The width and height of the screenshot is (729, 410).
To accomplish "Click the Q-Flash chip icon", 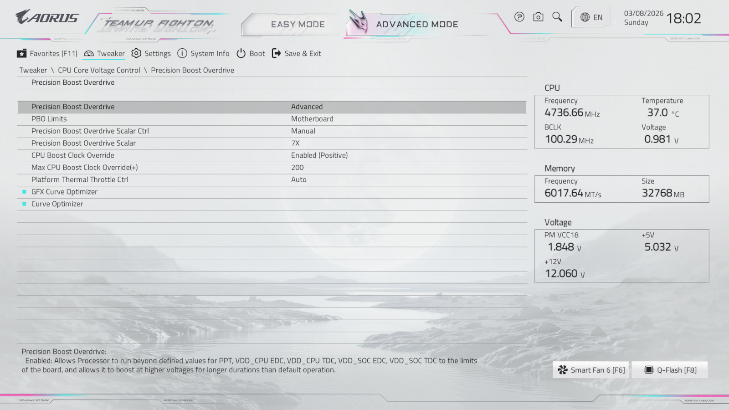I will (x=648, y=370).
